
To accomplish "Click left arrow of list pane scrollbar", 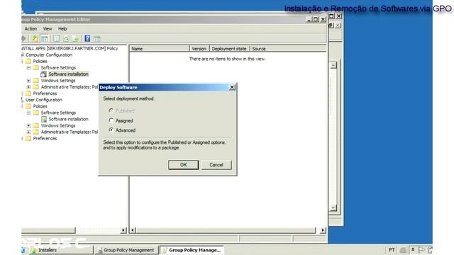I will tap(133, 230).
